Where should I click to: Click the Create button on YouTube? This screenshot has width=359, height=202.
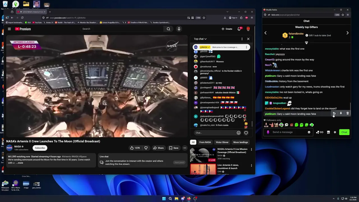(227, 29)
